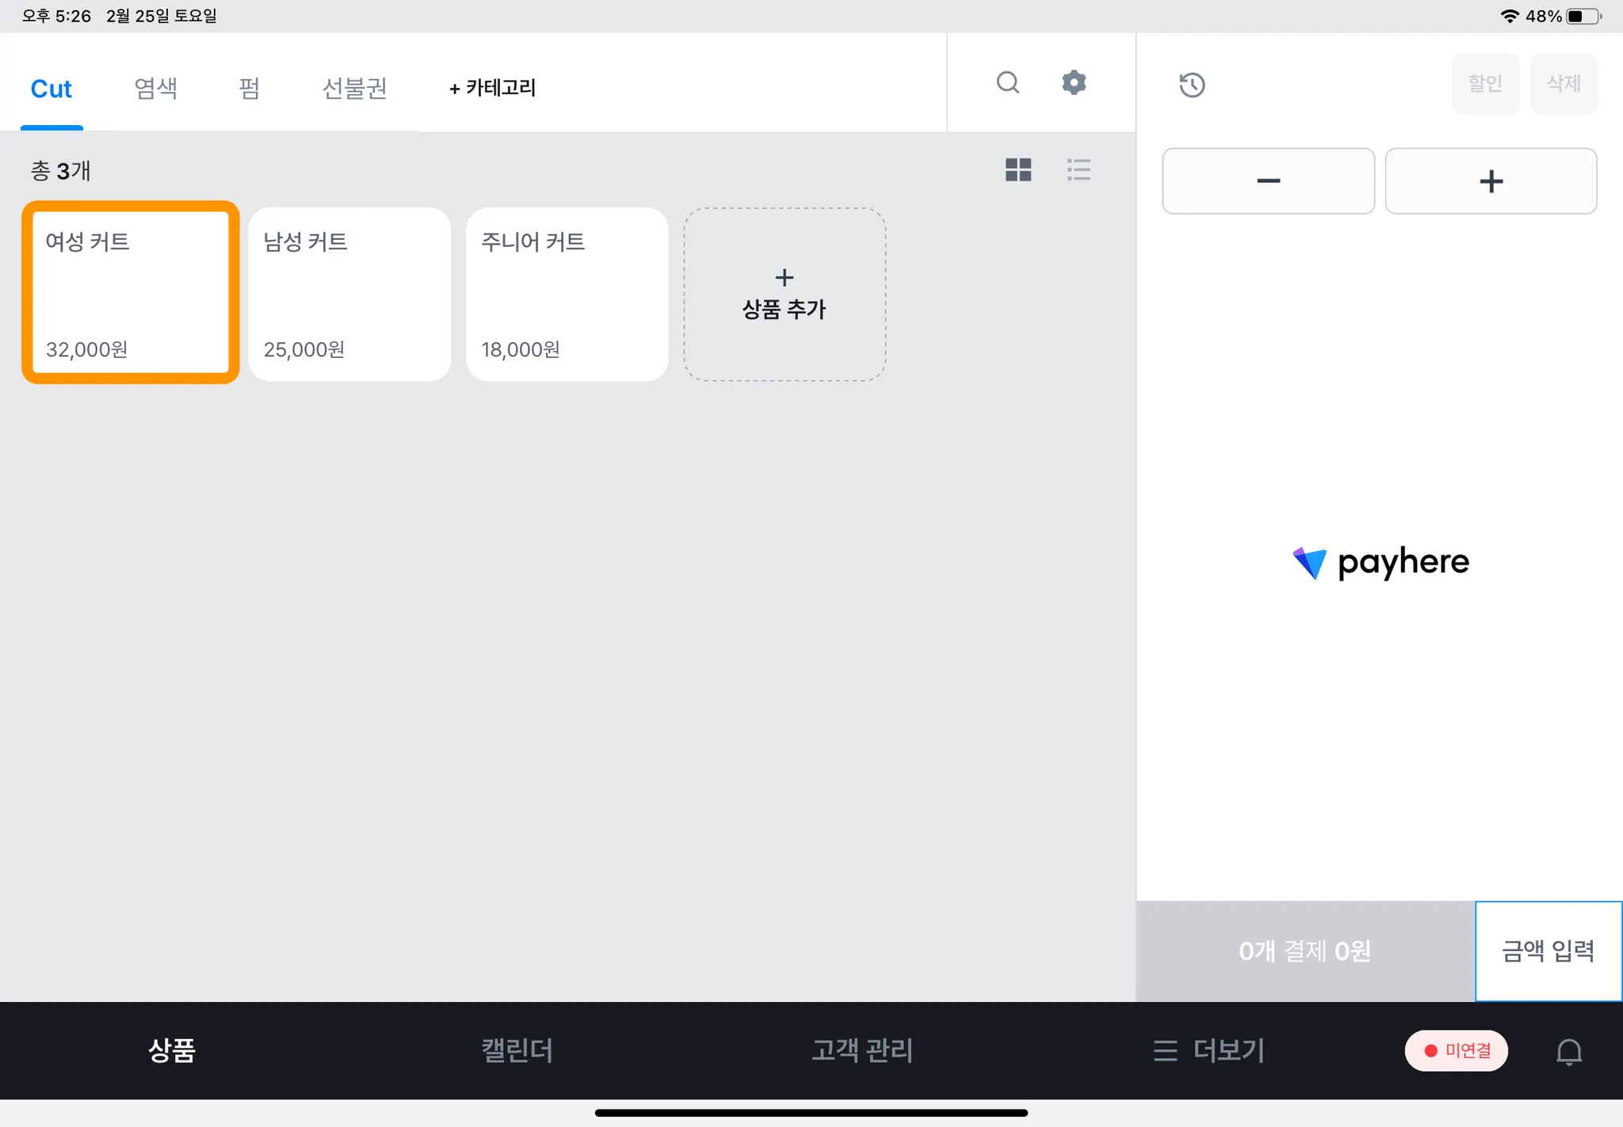Add the 주니어 커트 product to cart
This screenshot has width=1623, height=1127.
tap(567, 294)
